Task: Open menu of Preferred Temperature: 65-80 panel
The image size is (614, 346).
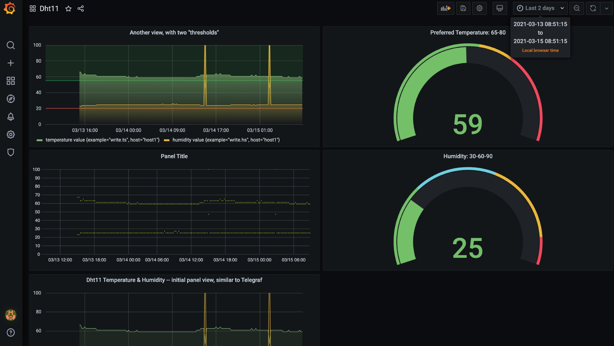Action: tap(468, 33)
